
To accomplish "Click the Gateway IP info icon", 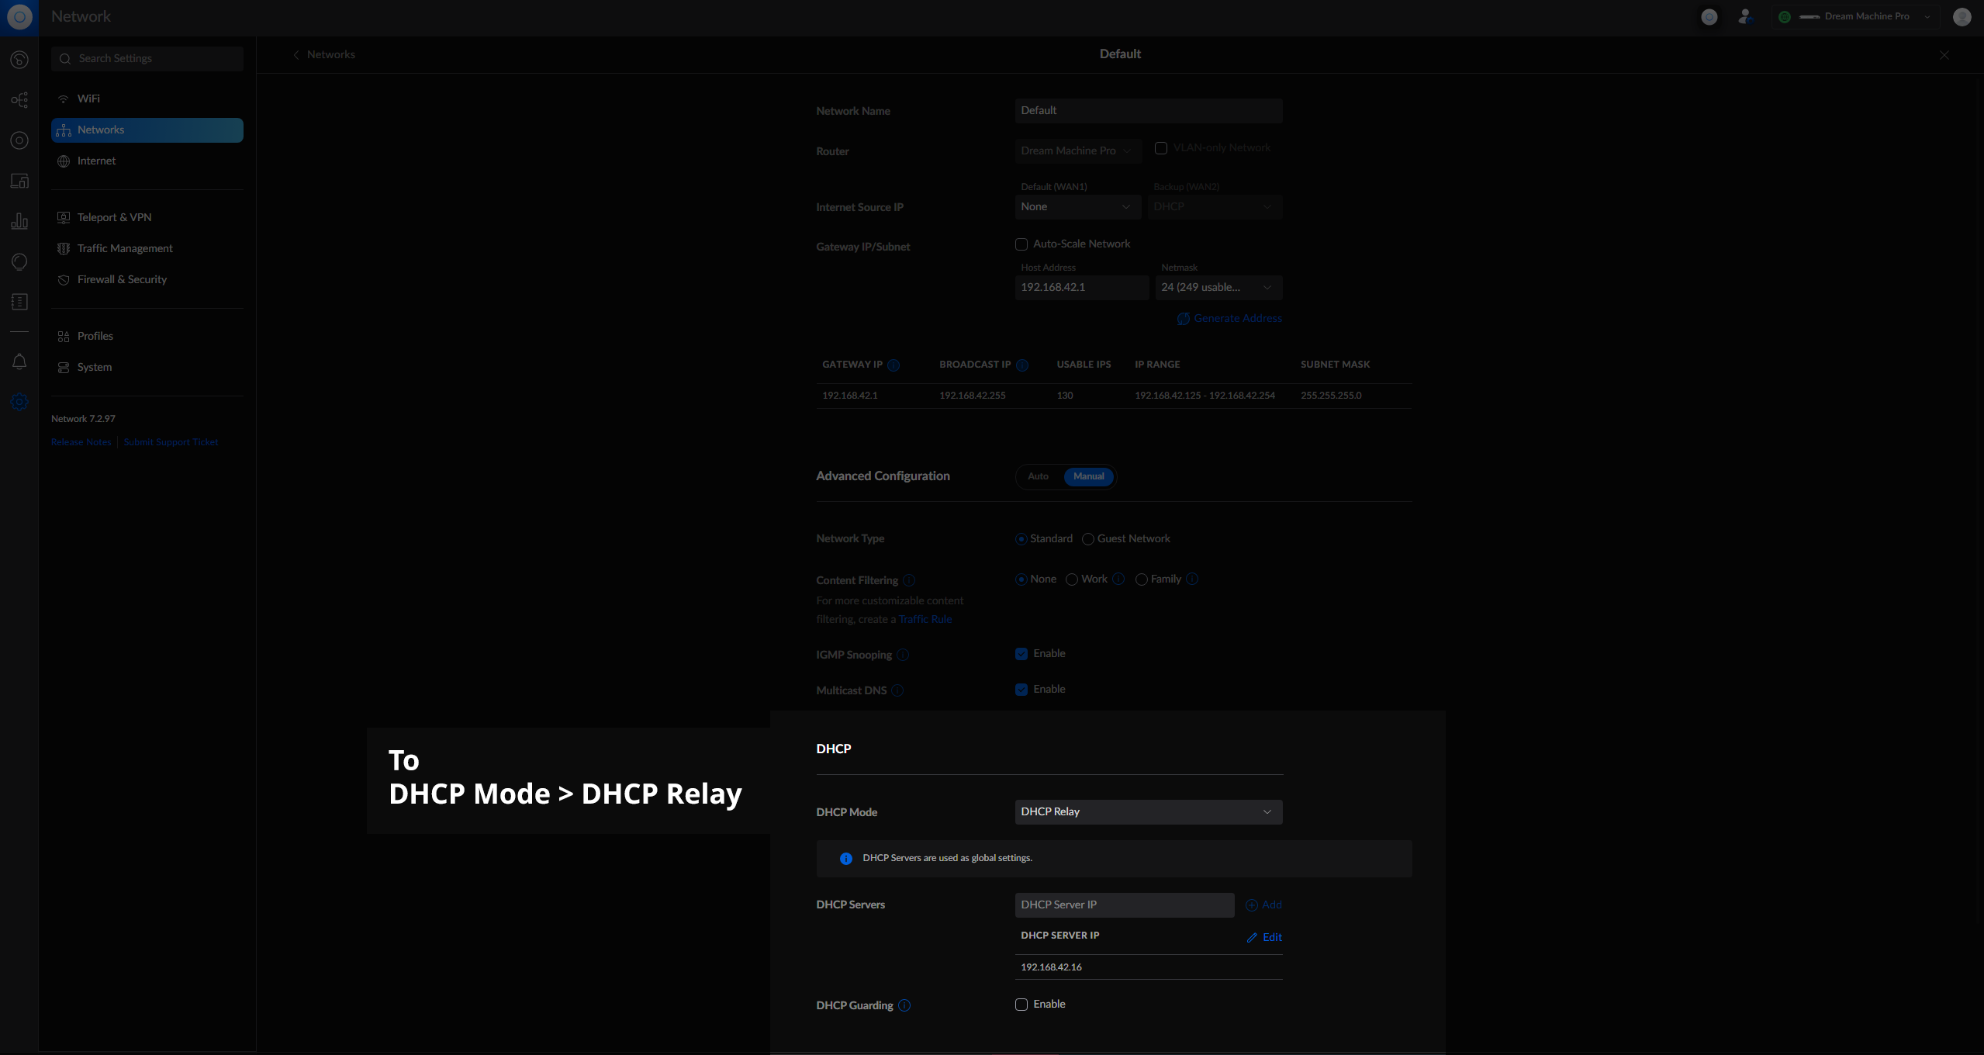I will click(893, 365).
